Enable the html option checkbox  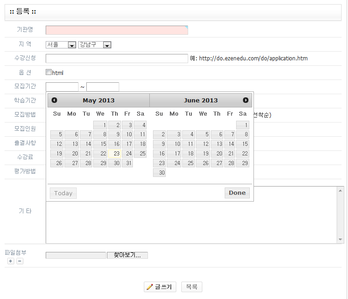48,72
